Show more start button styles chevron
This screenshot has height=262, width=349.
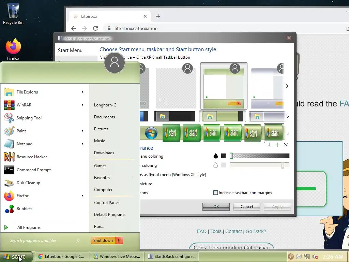[x=288, y=133]
